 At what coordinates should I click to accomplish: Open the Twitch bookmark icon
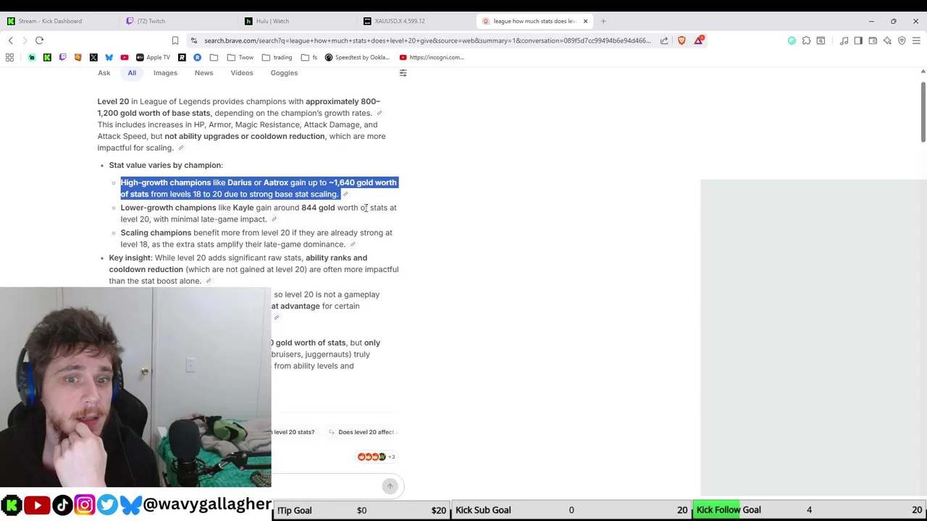pyautogui.click(x=62, y=57)
